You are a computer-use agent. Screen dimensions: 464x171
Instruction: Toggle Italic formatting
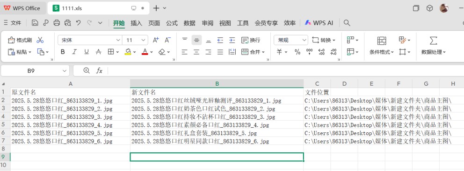pyautogui.click(x=74, y=52)
